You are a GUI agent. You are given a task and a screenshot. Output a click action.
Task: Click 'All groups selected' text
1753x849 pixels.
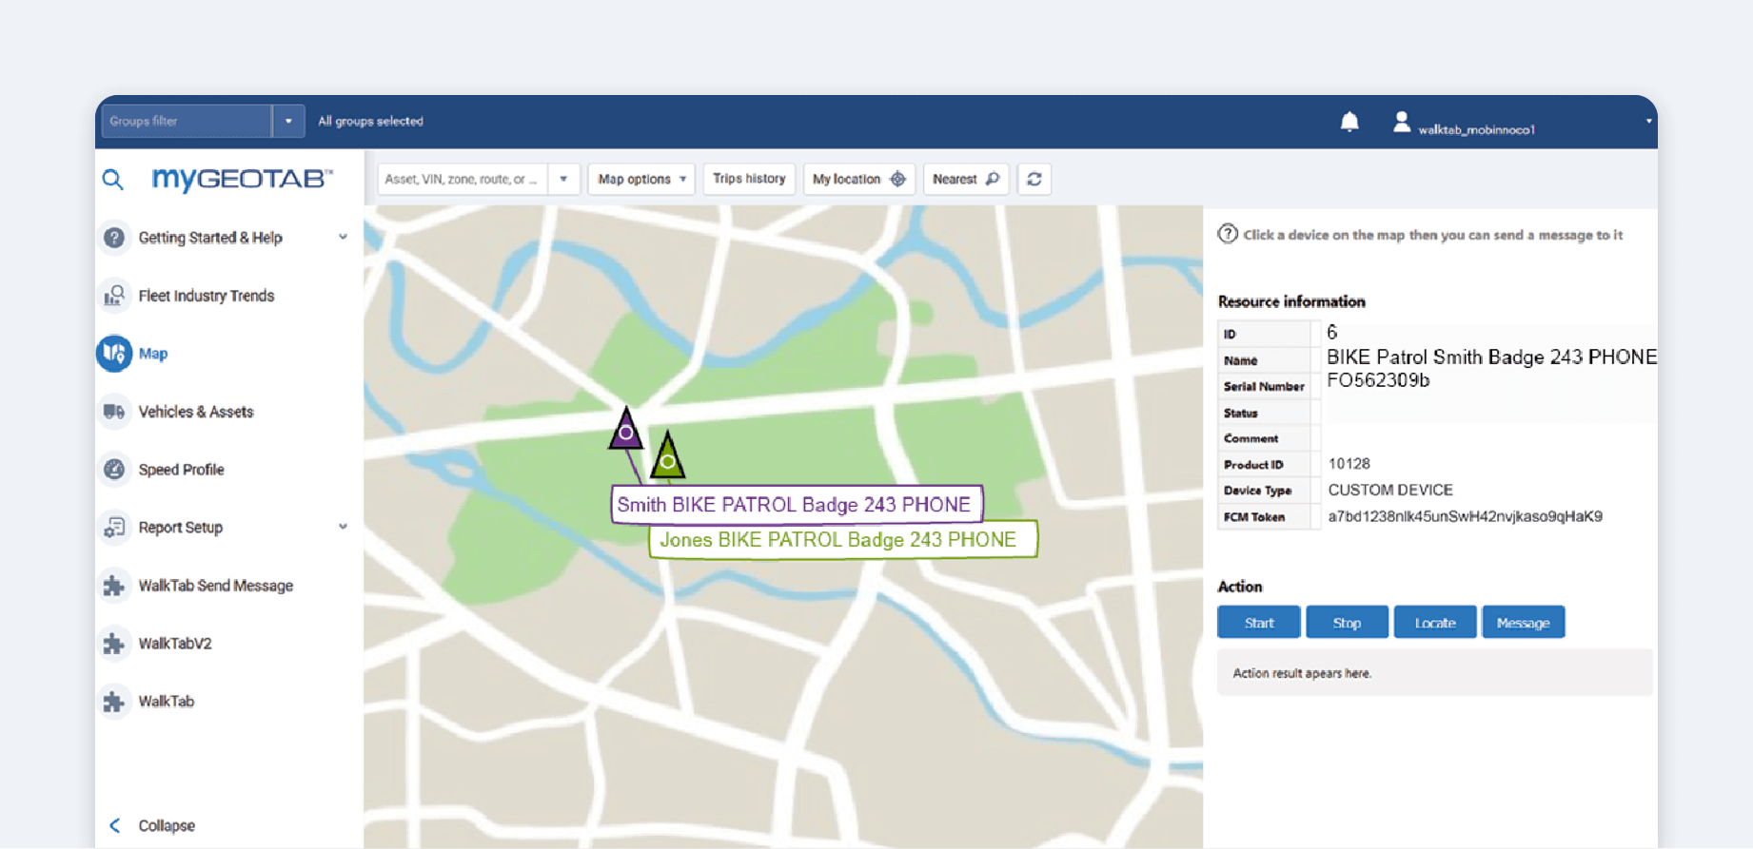click(370, 122)
